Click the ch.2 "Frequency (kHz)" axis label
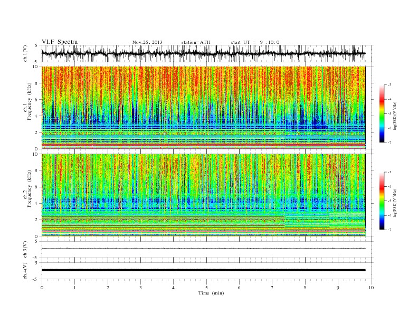 click(x=29, y=188)
